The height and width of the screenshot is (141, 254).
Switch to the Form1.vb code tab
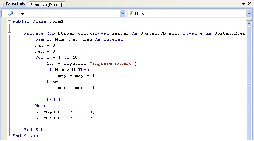(x=15, y=4)
